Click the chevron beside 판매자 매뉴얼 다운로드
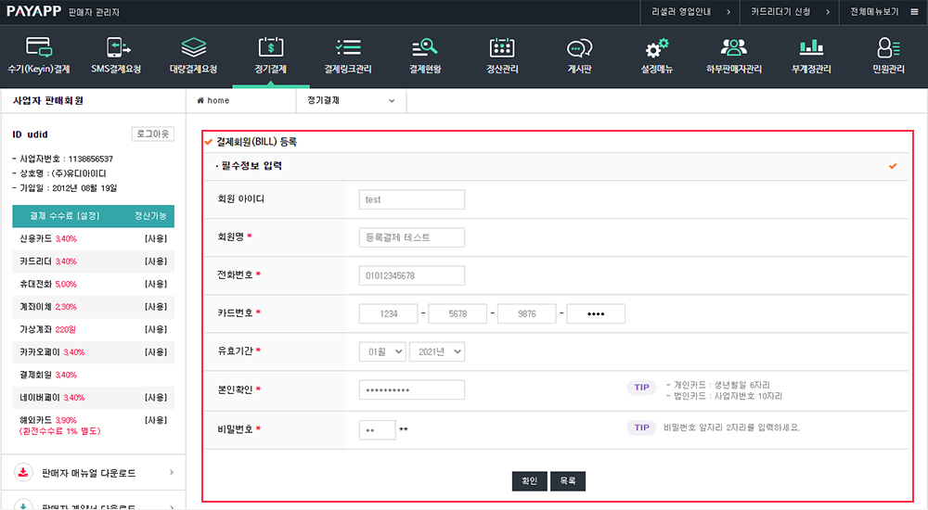This screenshot has height=510, width=928. (172, 472)
